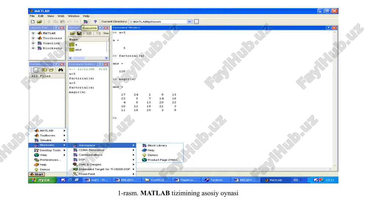
Task: Select 'magic(a)' entry in Command History
Action: pyautogui.click(x=77, y=92)
